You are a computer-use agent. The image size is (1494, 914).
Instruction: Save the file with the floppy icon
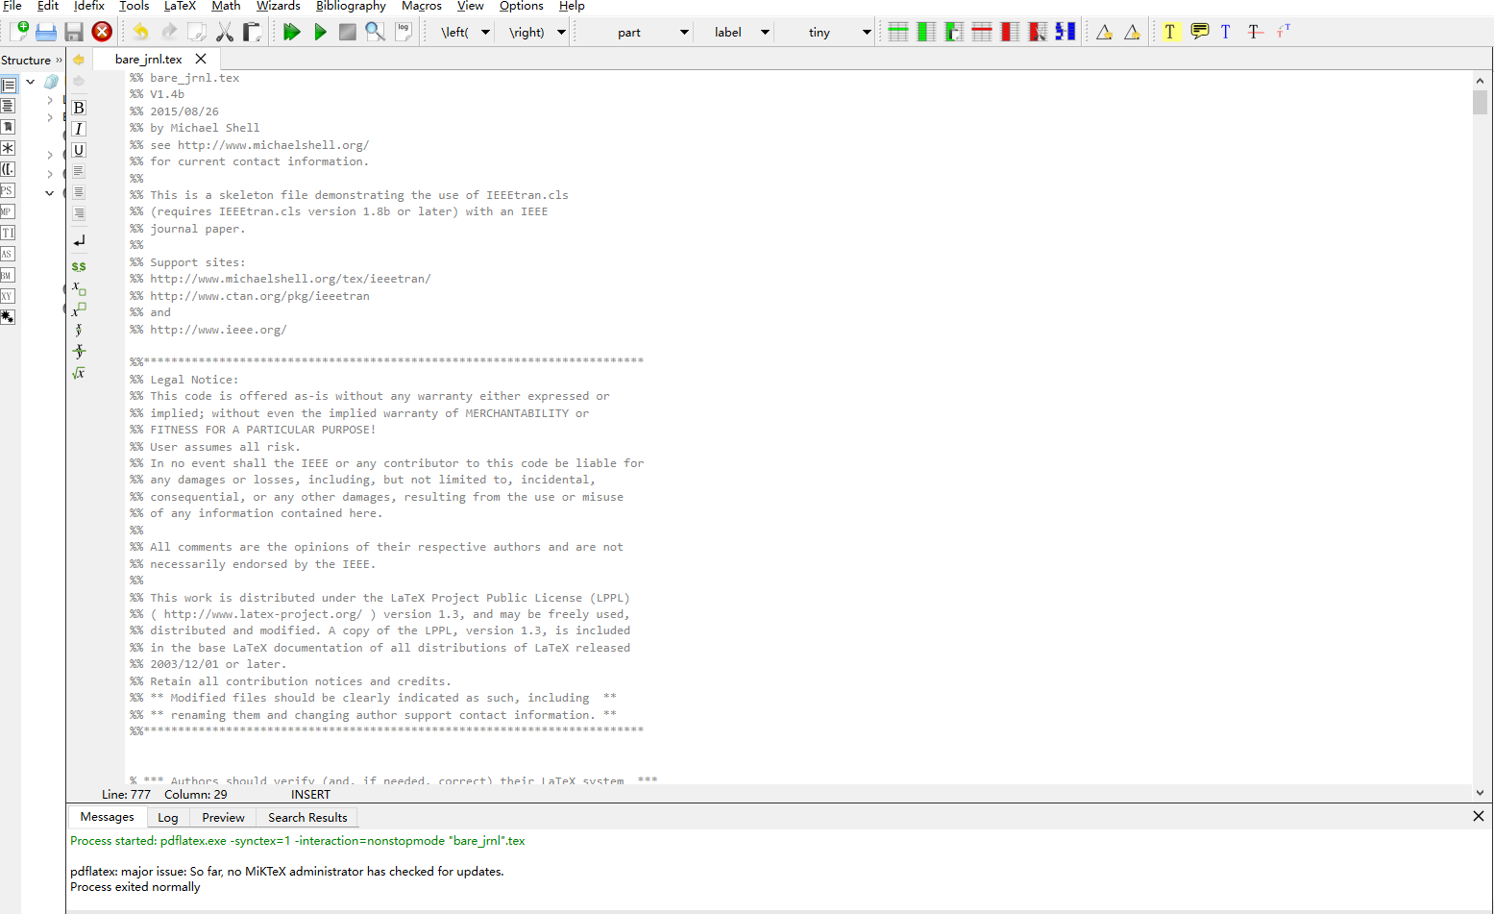point(74,32)
